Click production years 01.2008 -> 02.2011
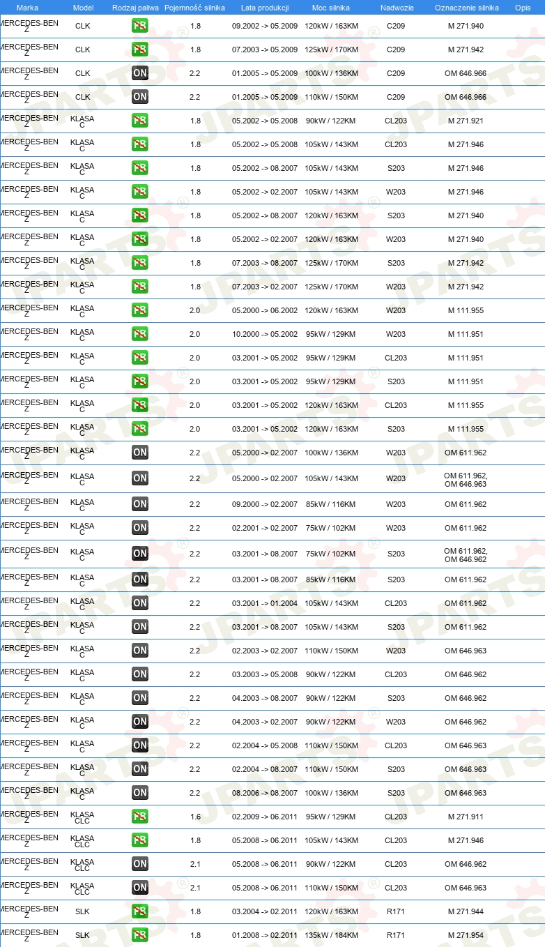This screenshot has width=545, height=947. click(x=265, y=935)
